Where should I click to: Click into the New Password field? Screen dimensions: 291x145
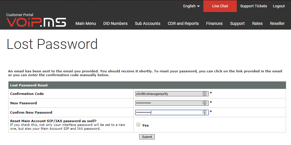pos(168,103)
